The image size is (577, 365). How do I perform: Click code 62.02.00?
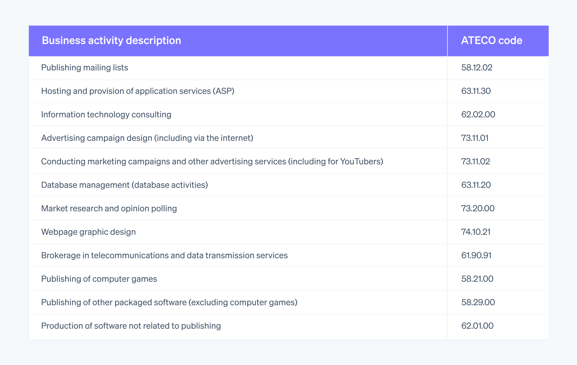tap(478, 114)
